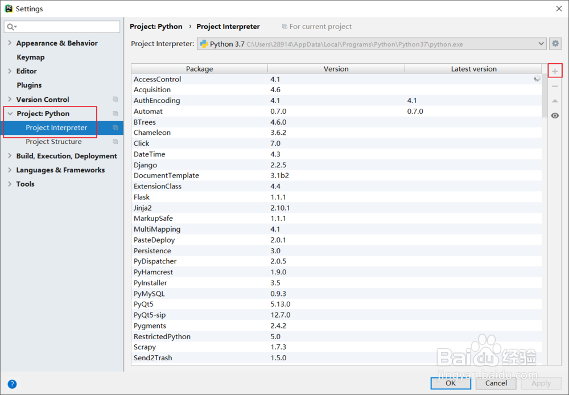Viewport: 569px width, 395px height.
Task: Click the search magnifier icon
Action: (x=10, y=27)
